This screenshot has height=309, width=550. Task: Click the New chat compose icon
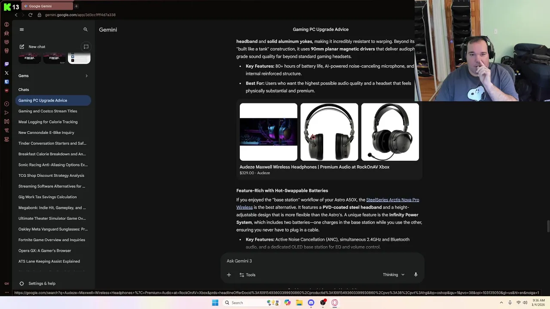[21, 47]
